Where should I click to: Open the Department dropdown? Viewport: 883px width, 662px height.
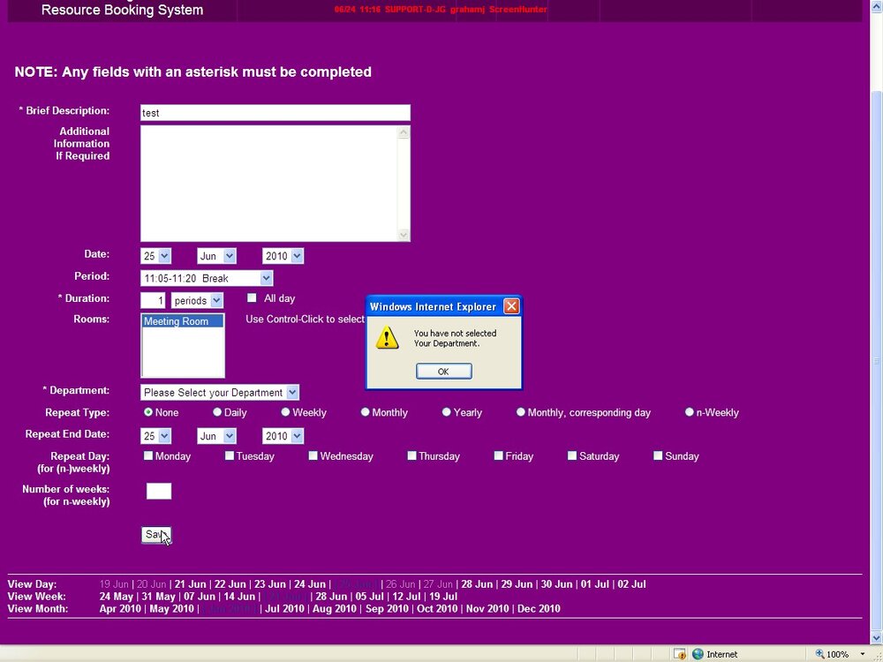point(220,393)
